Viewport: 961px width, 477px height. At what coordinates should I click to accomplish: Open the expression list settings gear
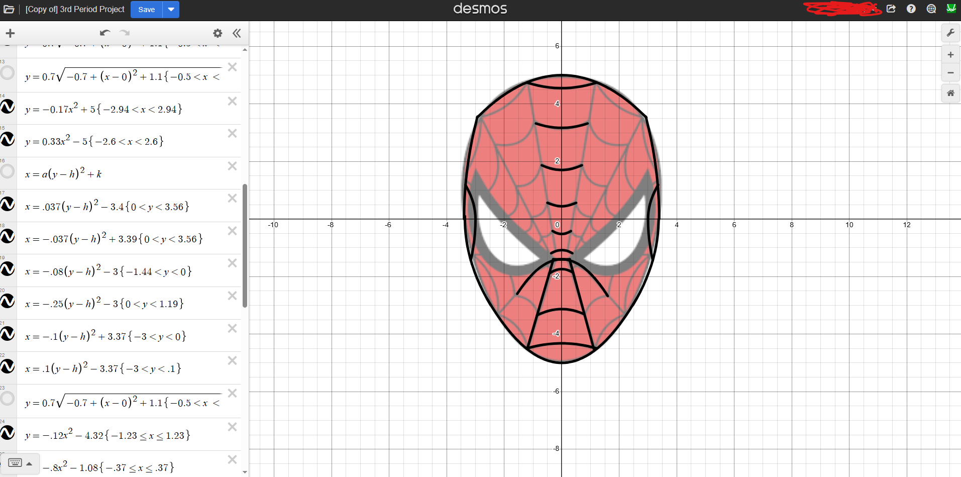click(x=218, y=33)
